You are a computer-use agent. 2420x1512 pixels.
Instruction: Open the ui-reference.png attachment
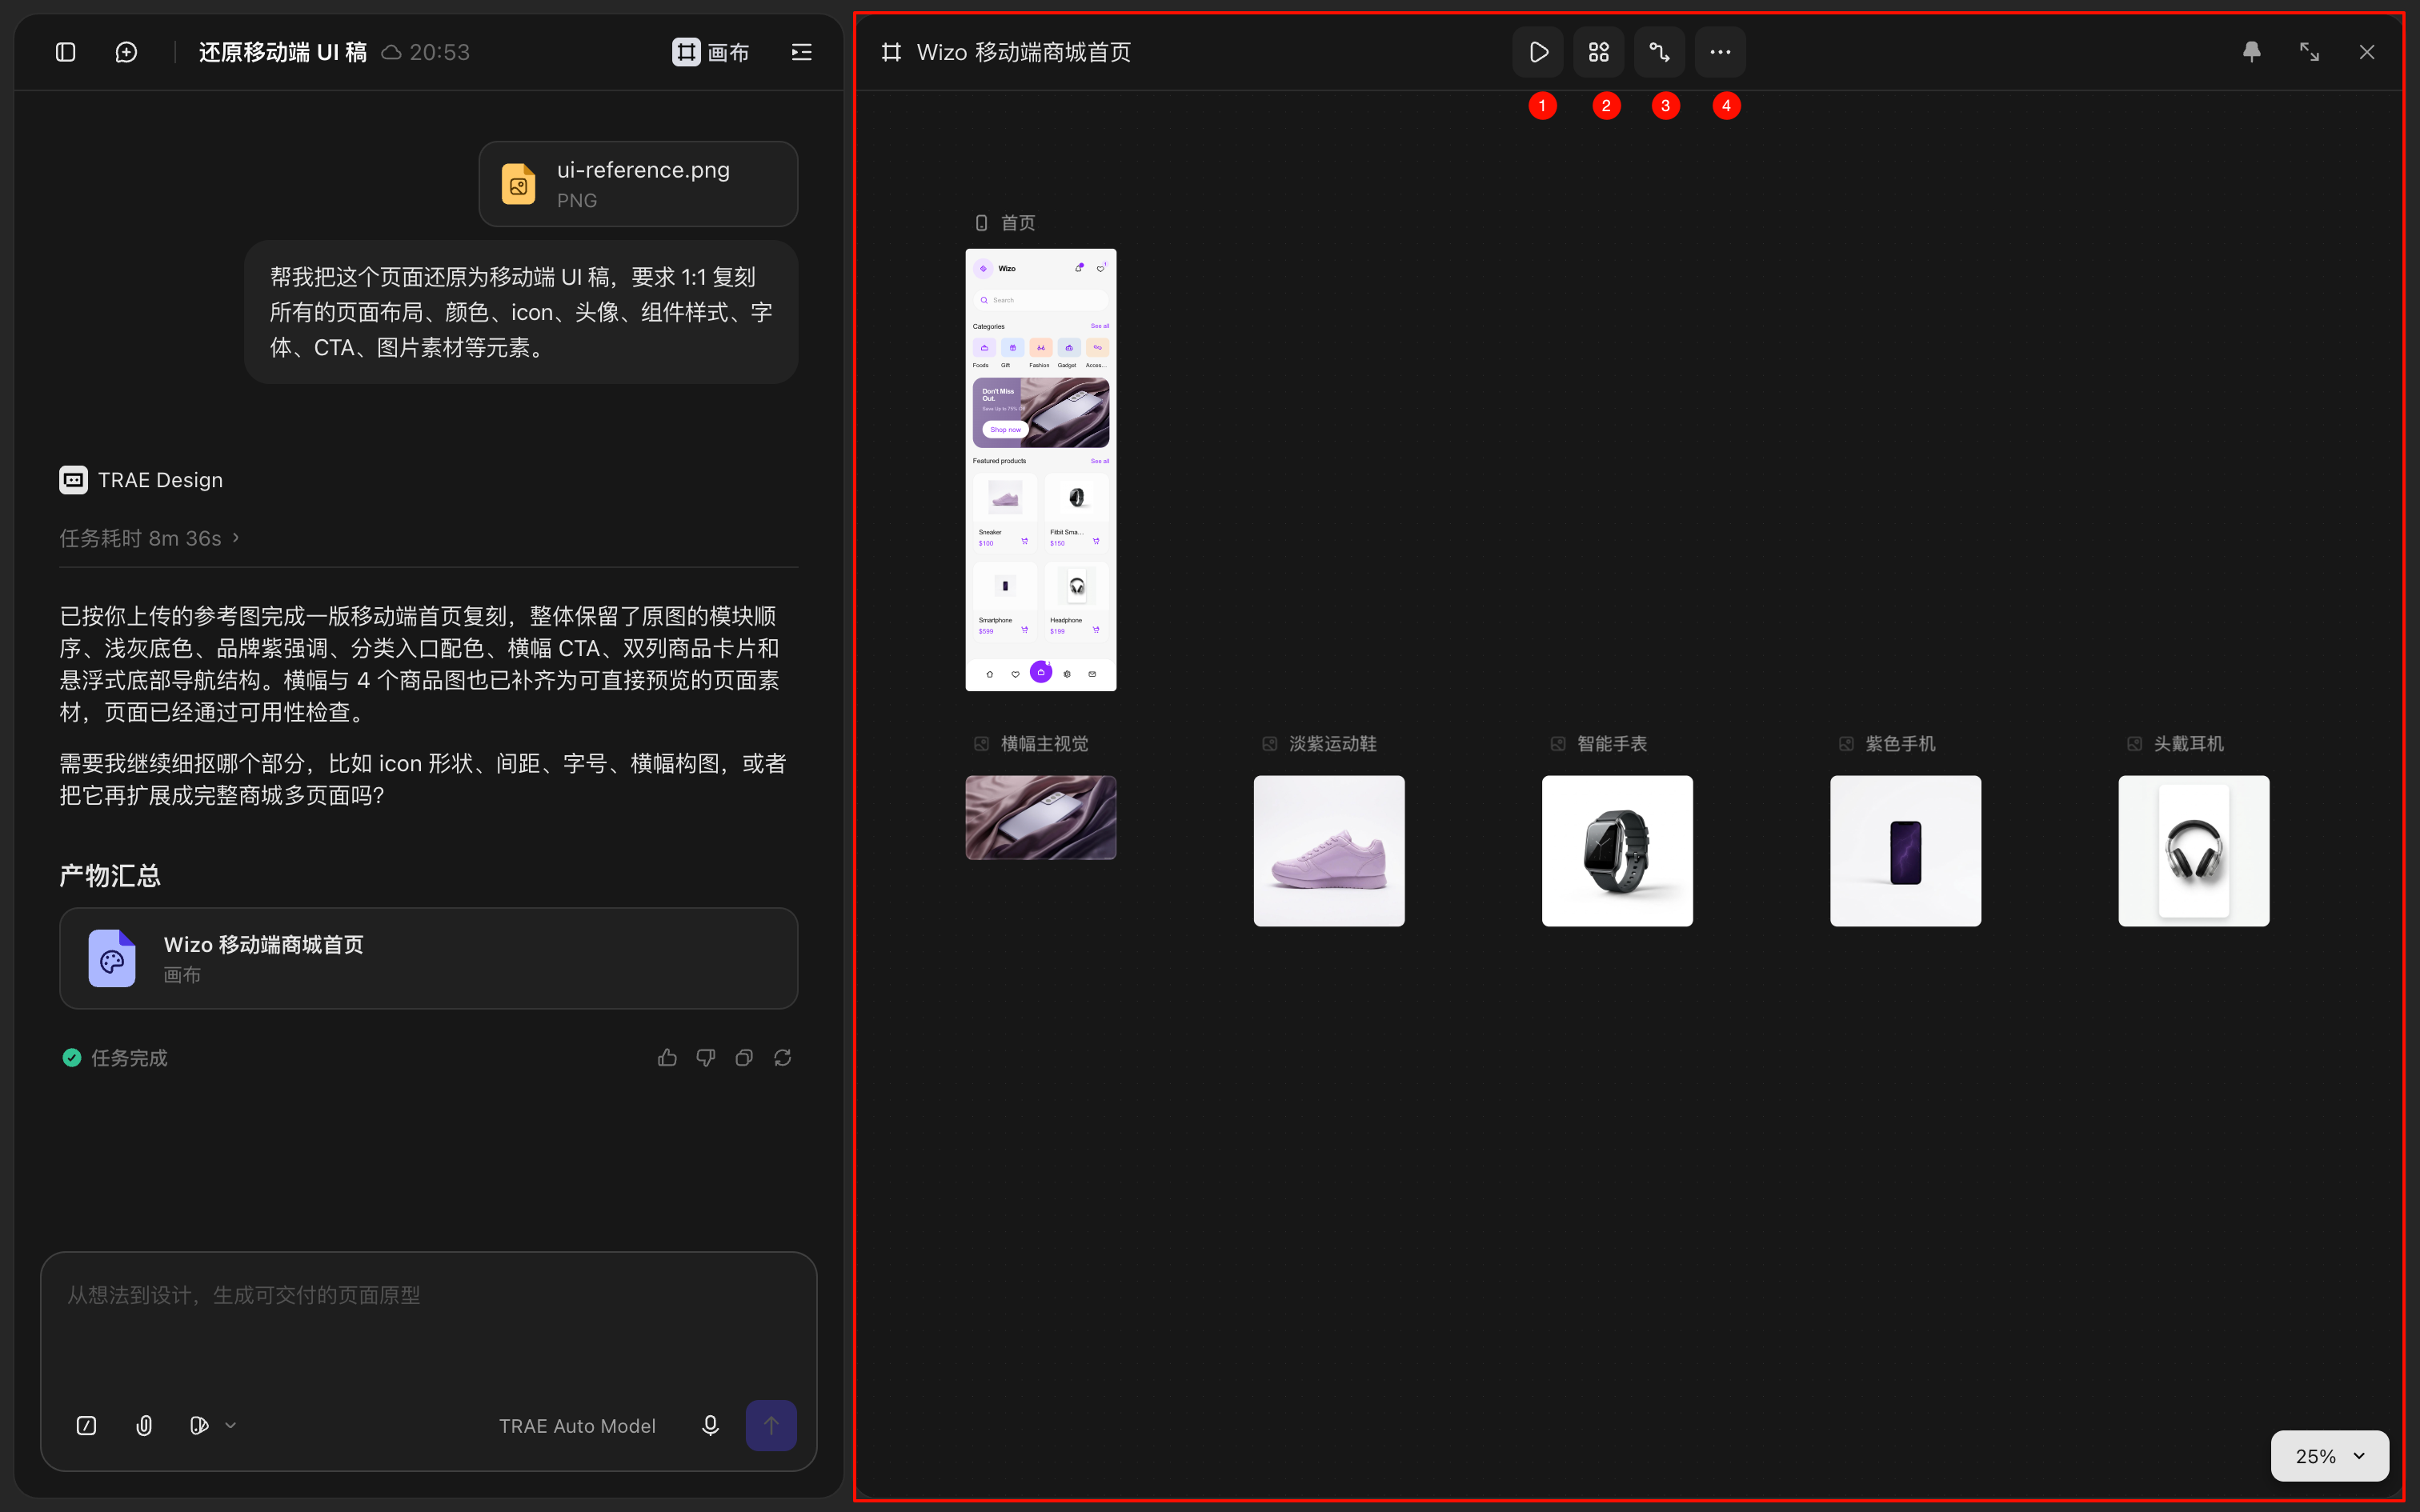click(638, 184)
